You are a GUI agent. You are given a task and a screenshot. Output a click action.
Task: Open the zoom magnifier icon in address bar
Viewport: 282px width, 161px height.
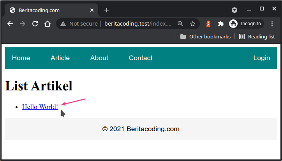pyautogui.click(x=180, y=24)
